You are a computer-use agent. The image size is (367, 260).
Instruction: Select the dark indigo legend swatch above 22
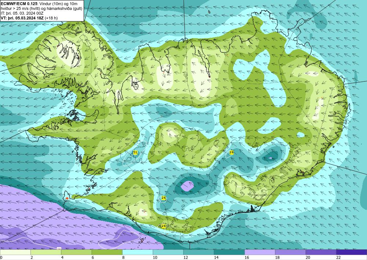[352, 252]
